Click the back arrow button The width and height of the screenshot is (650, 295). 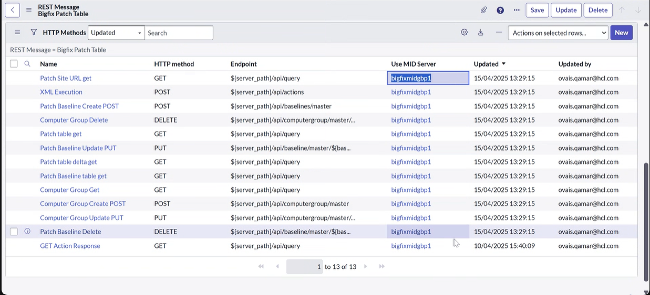click(x=12, y=10)
